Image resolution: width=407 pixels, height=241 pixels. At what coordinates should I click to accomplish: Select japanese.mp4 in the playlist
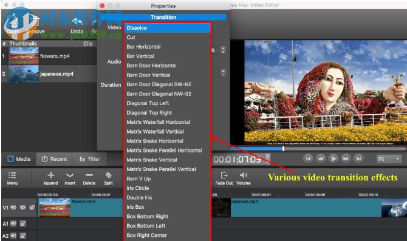click(x=49, y=73)
